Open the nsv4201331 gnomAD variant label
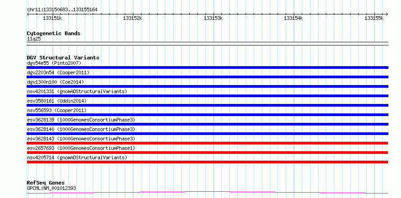401x198 pixels. point(77,91)
